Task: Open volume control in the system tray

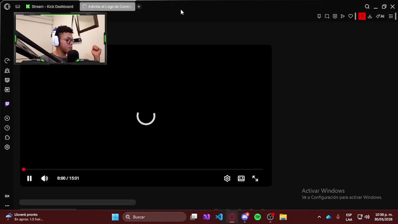Action: (x=367, y=217)
